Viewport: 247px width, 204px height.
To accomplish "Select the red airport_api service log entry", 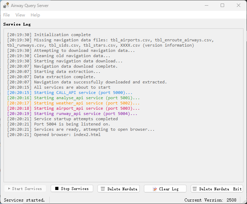I will [x=73, y=108].
